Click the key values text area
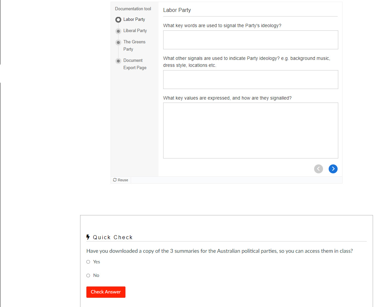Image resolution: width=375 pixels, height=307 pixels. [251, 131]
